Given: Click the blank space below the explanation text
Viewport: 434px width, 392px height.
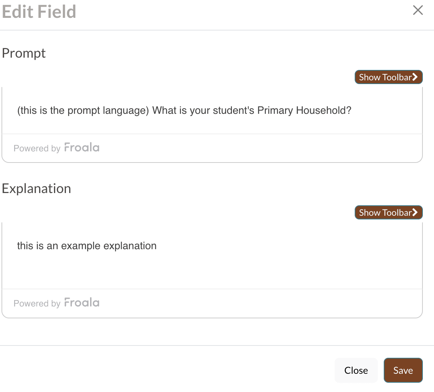Looking at the screenshot, I should pos(212,271).
